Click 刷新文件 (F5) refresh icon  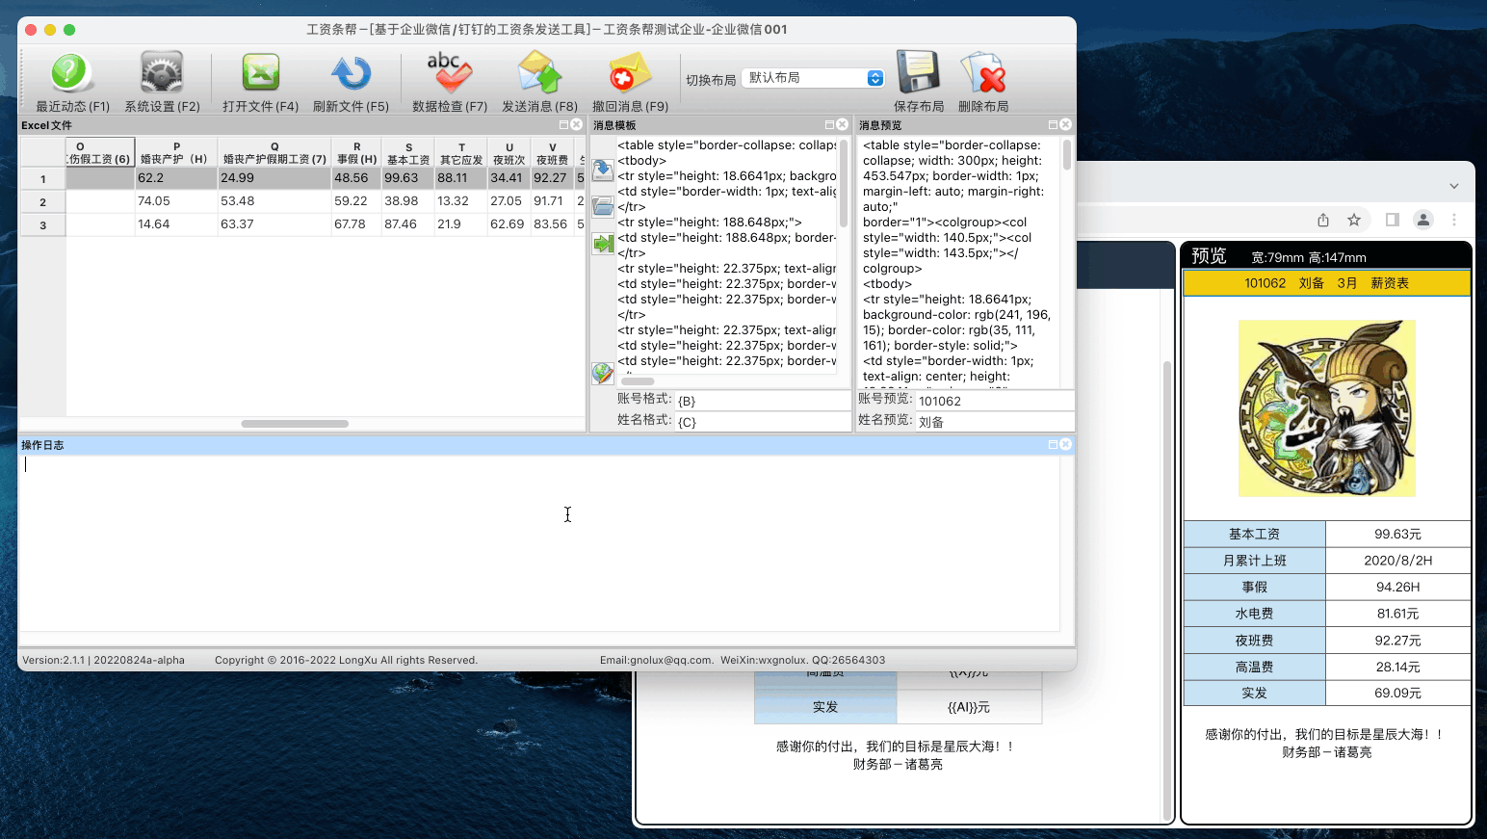pyautogui.click(x=351, y=73)
